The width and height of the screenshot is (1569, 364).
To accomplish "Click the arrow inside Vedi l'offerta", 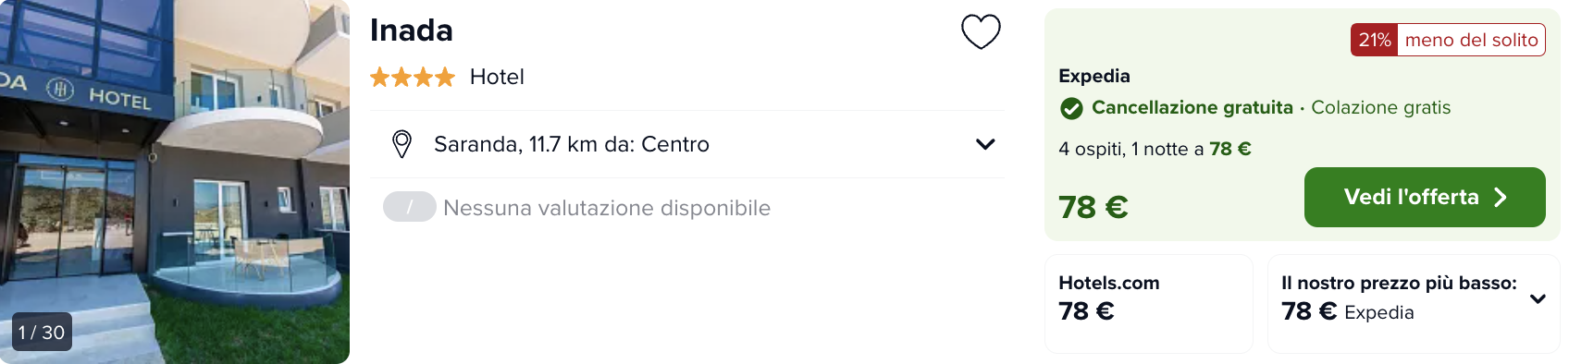I will 1501,197.
